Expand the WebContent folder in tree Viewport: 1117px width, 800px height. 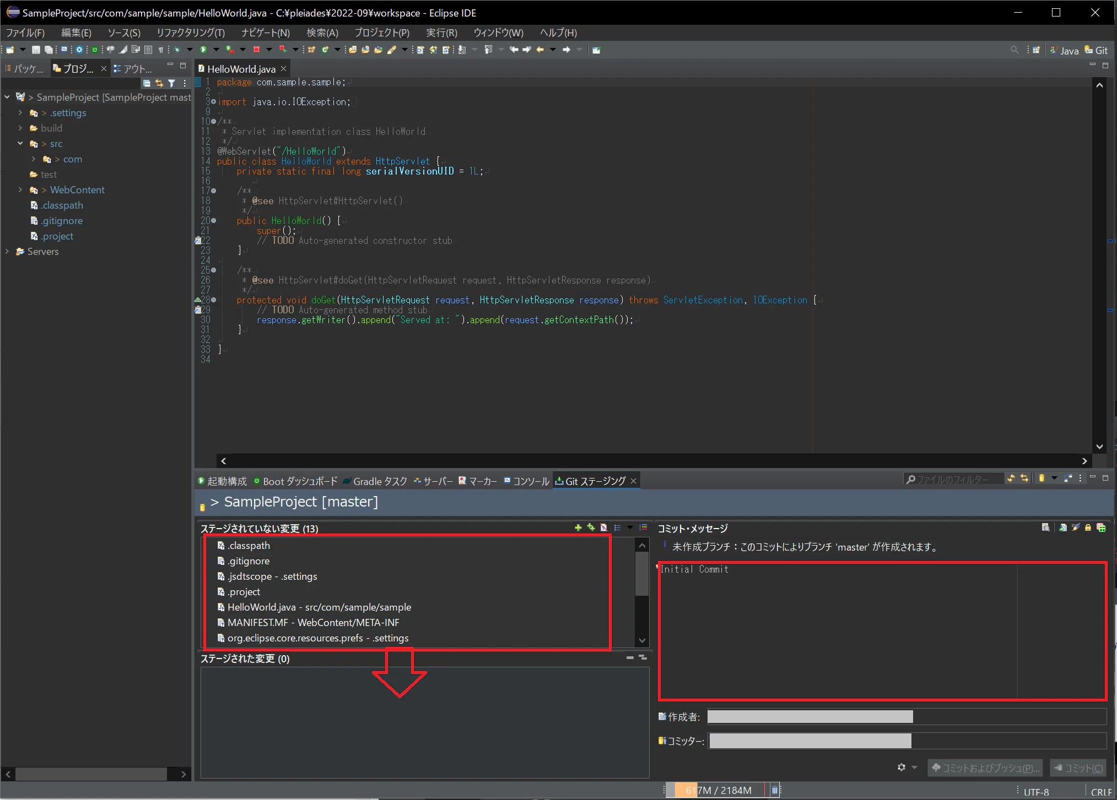coord(20,190)
